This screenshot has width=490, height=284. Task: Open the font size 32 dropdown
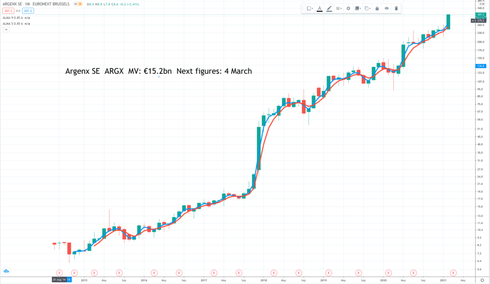pyautogui.click(x=339, y=9)
